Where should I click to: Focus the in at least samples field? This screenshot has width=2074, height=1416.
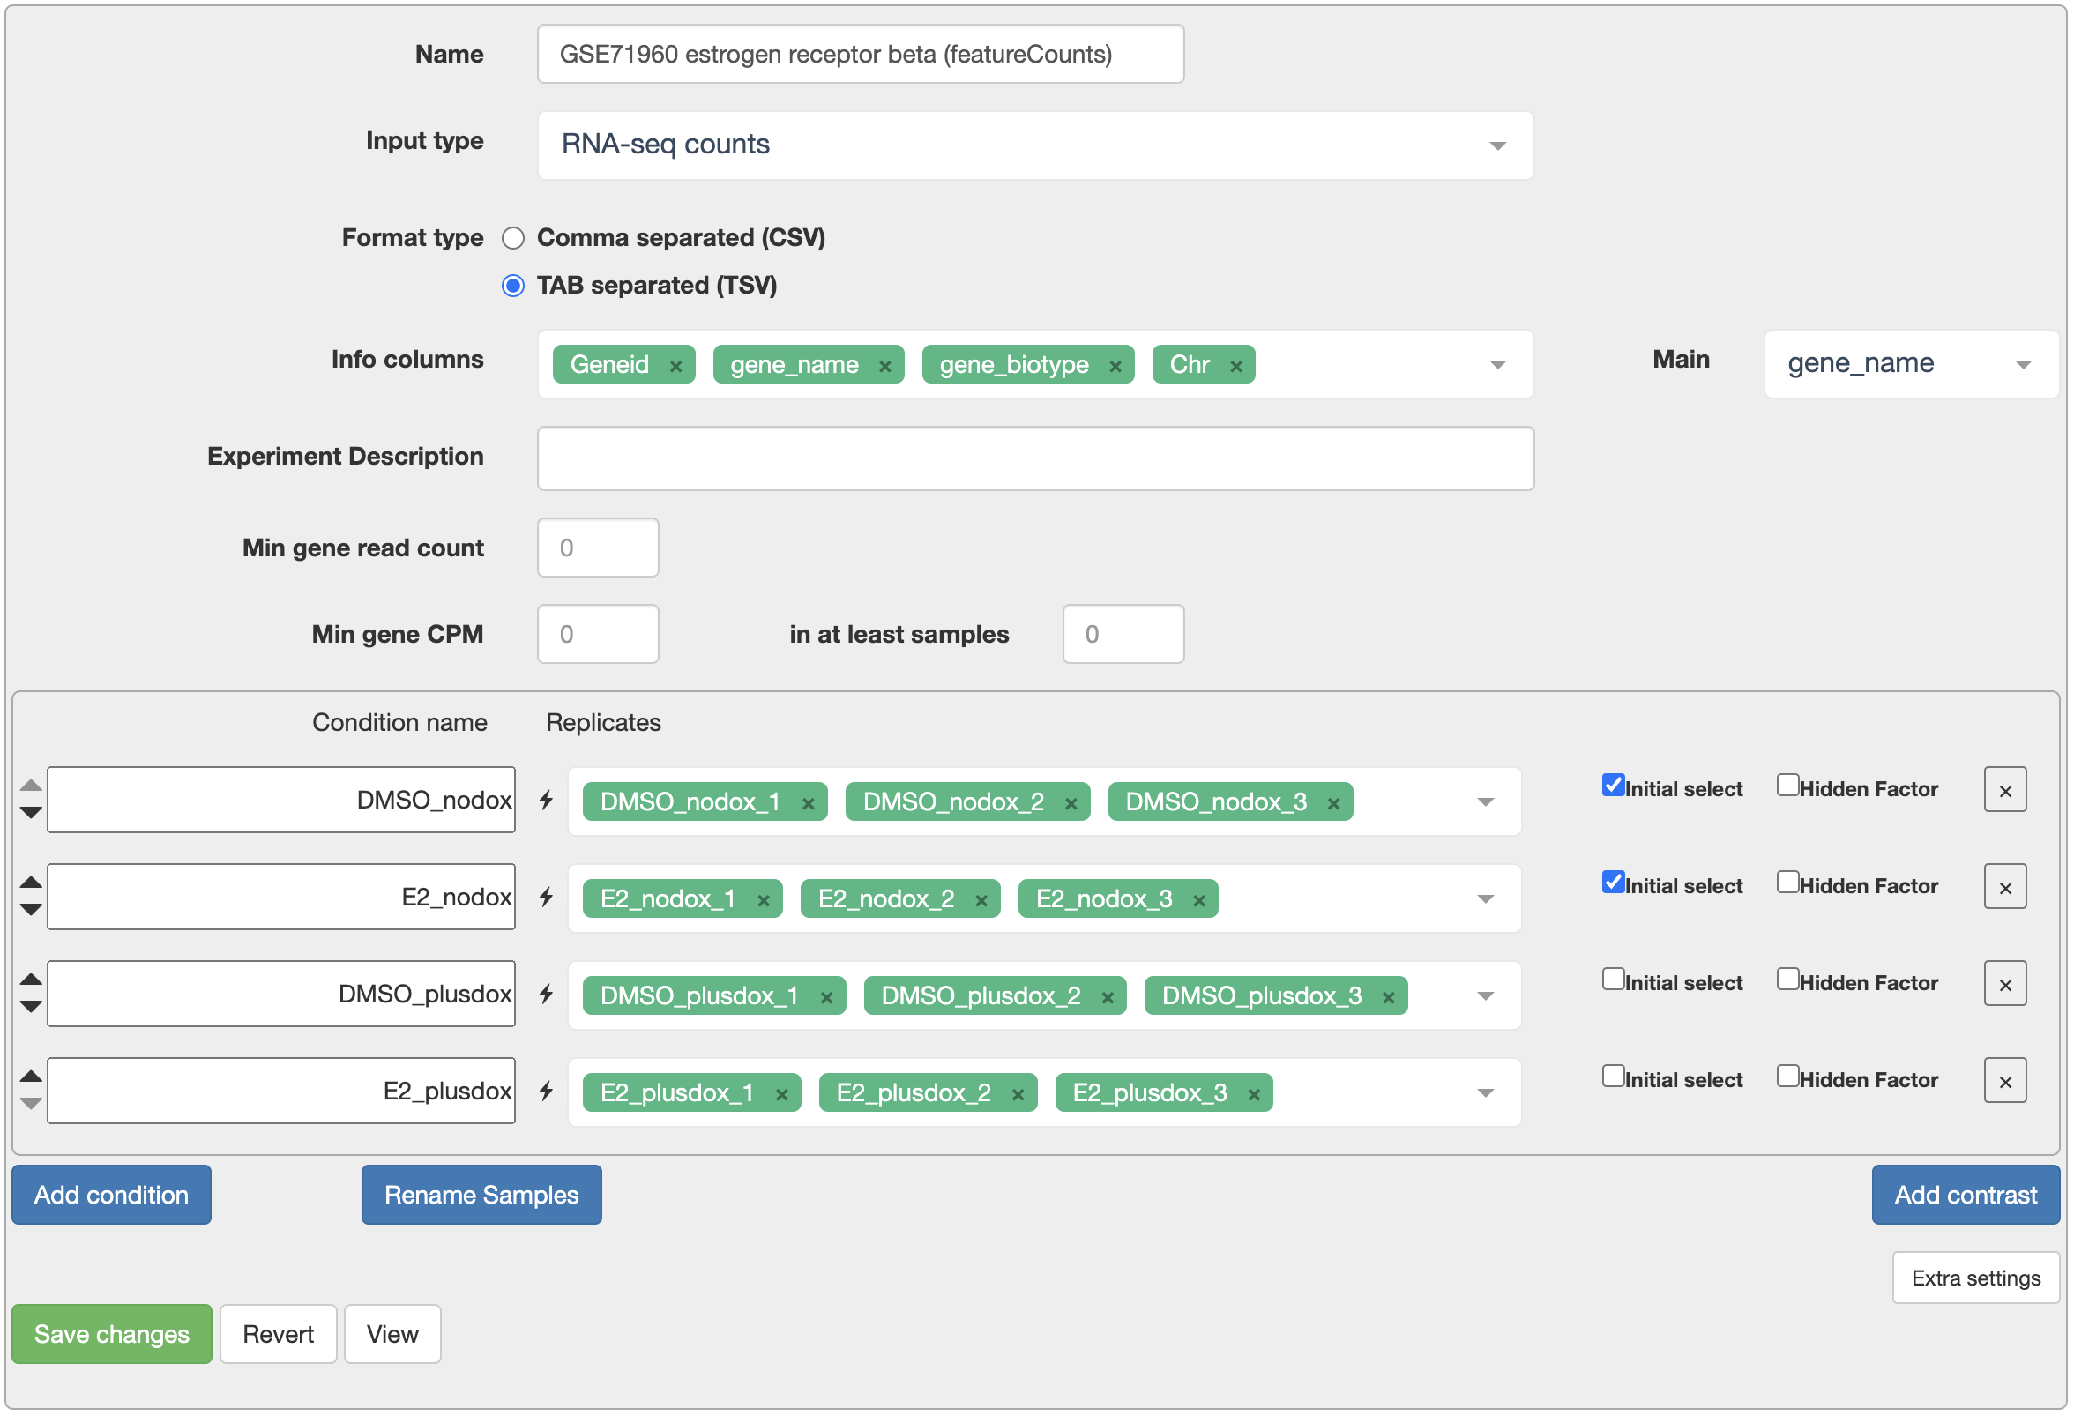coord(1123,636)
